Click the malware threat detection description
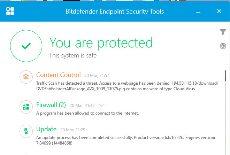This screenshot has height=155, width=230. click(127, 86)
